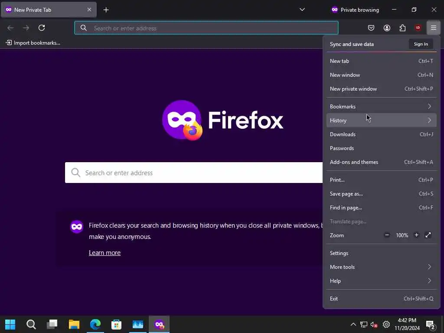Viewport: 444px width, 333px height.
Task: Select New window menu item
Action: [x=382, y=75]
